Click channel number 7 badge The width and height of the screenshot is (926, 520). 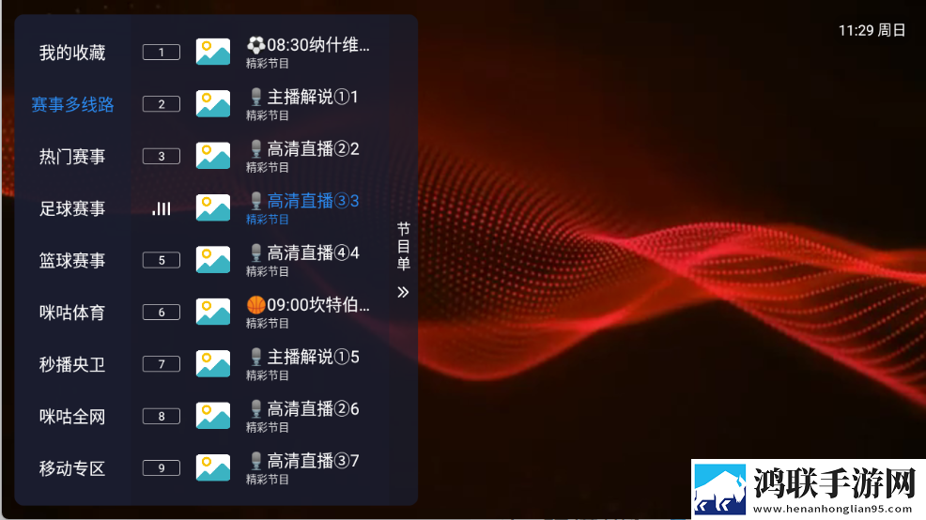pyautogui.click(x=162, y=363)
